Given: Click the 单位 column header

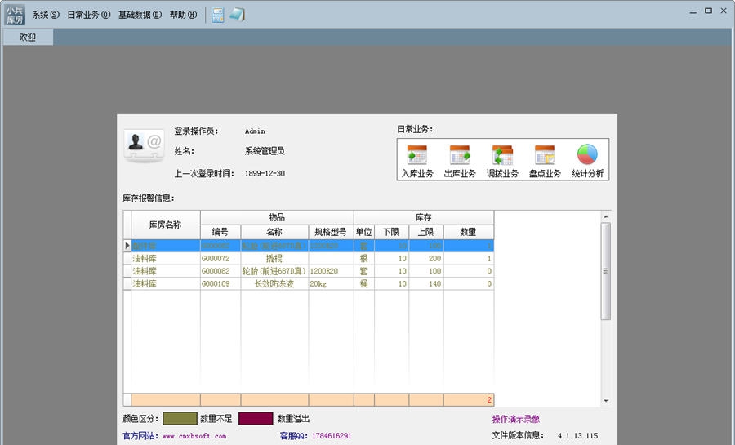Looking at the screenshot, I should click(363, 232).
